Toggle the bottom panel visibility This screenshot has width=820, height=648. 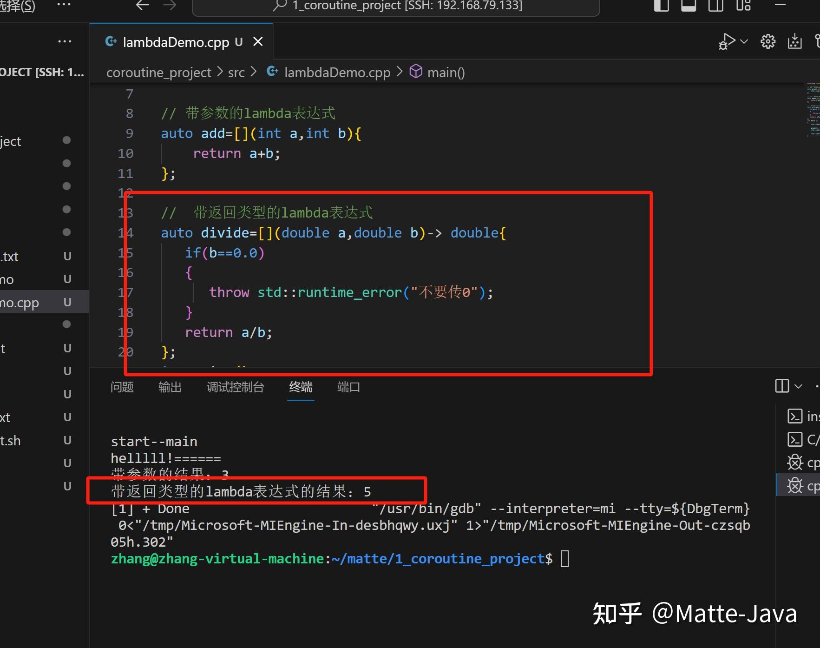pyautogui.click(x=689, y=6)
